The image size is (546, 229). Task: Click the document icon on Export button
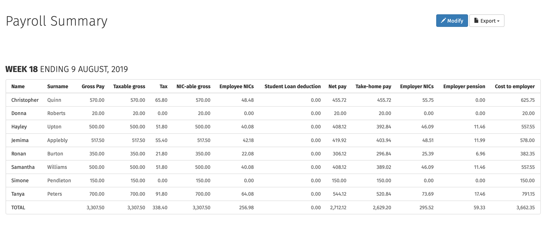[476, 21]
